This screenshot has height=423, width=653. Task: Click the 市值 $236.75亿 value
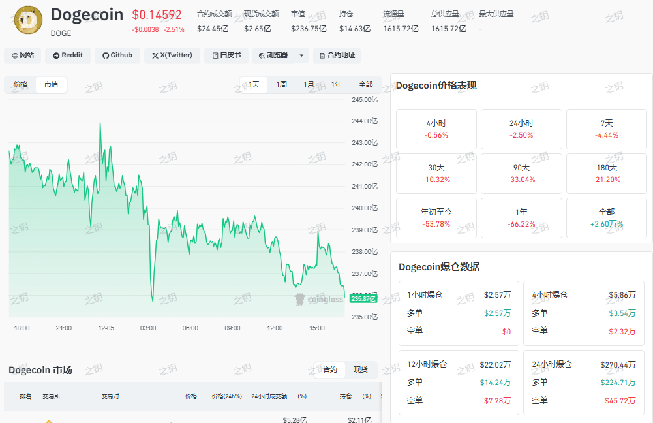click(309, 29)
